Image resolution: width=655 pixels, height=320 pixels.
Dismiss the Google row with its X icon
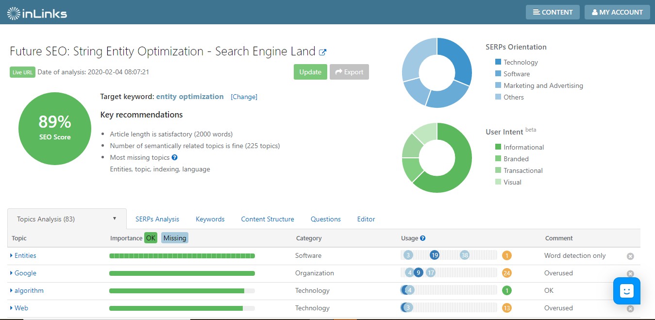tap(630, 273)
